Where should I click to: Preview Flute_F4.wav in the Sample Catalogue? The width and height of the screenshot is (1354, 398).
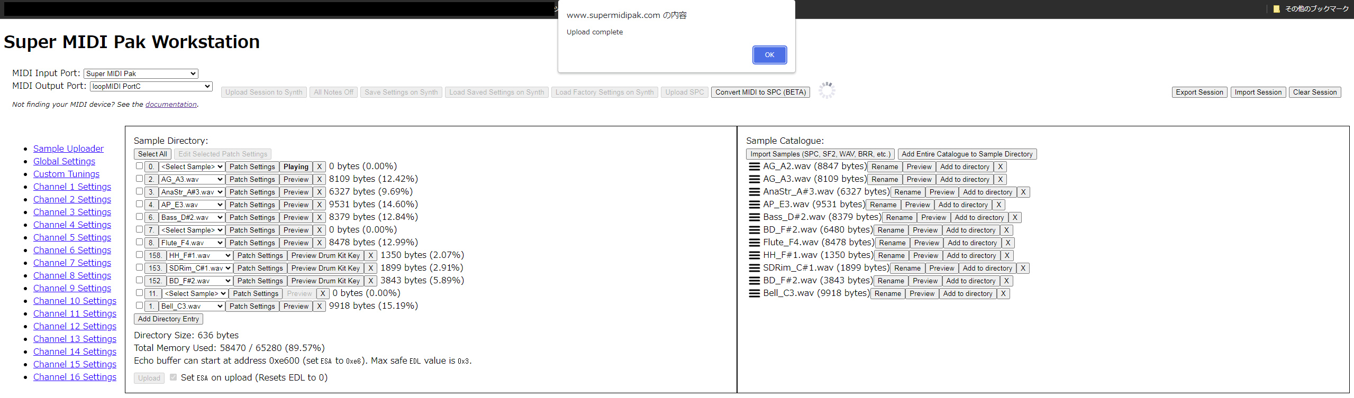point(926,243)
